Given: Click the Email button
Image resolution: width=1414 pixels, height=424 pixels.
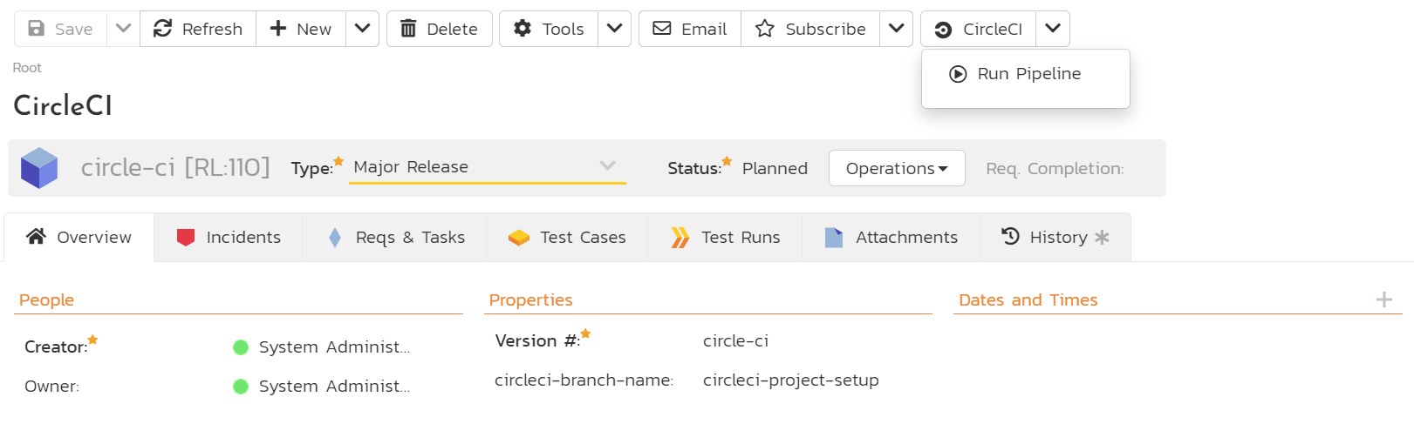Looking at the screenshot, I should 690,29.
